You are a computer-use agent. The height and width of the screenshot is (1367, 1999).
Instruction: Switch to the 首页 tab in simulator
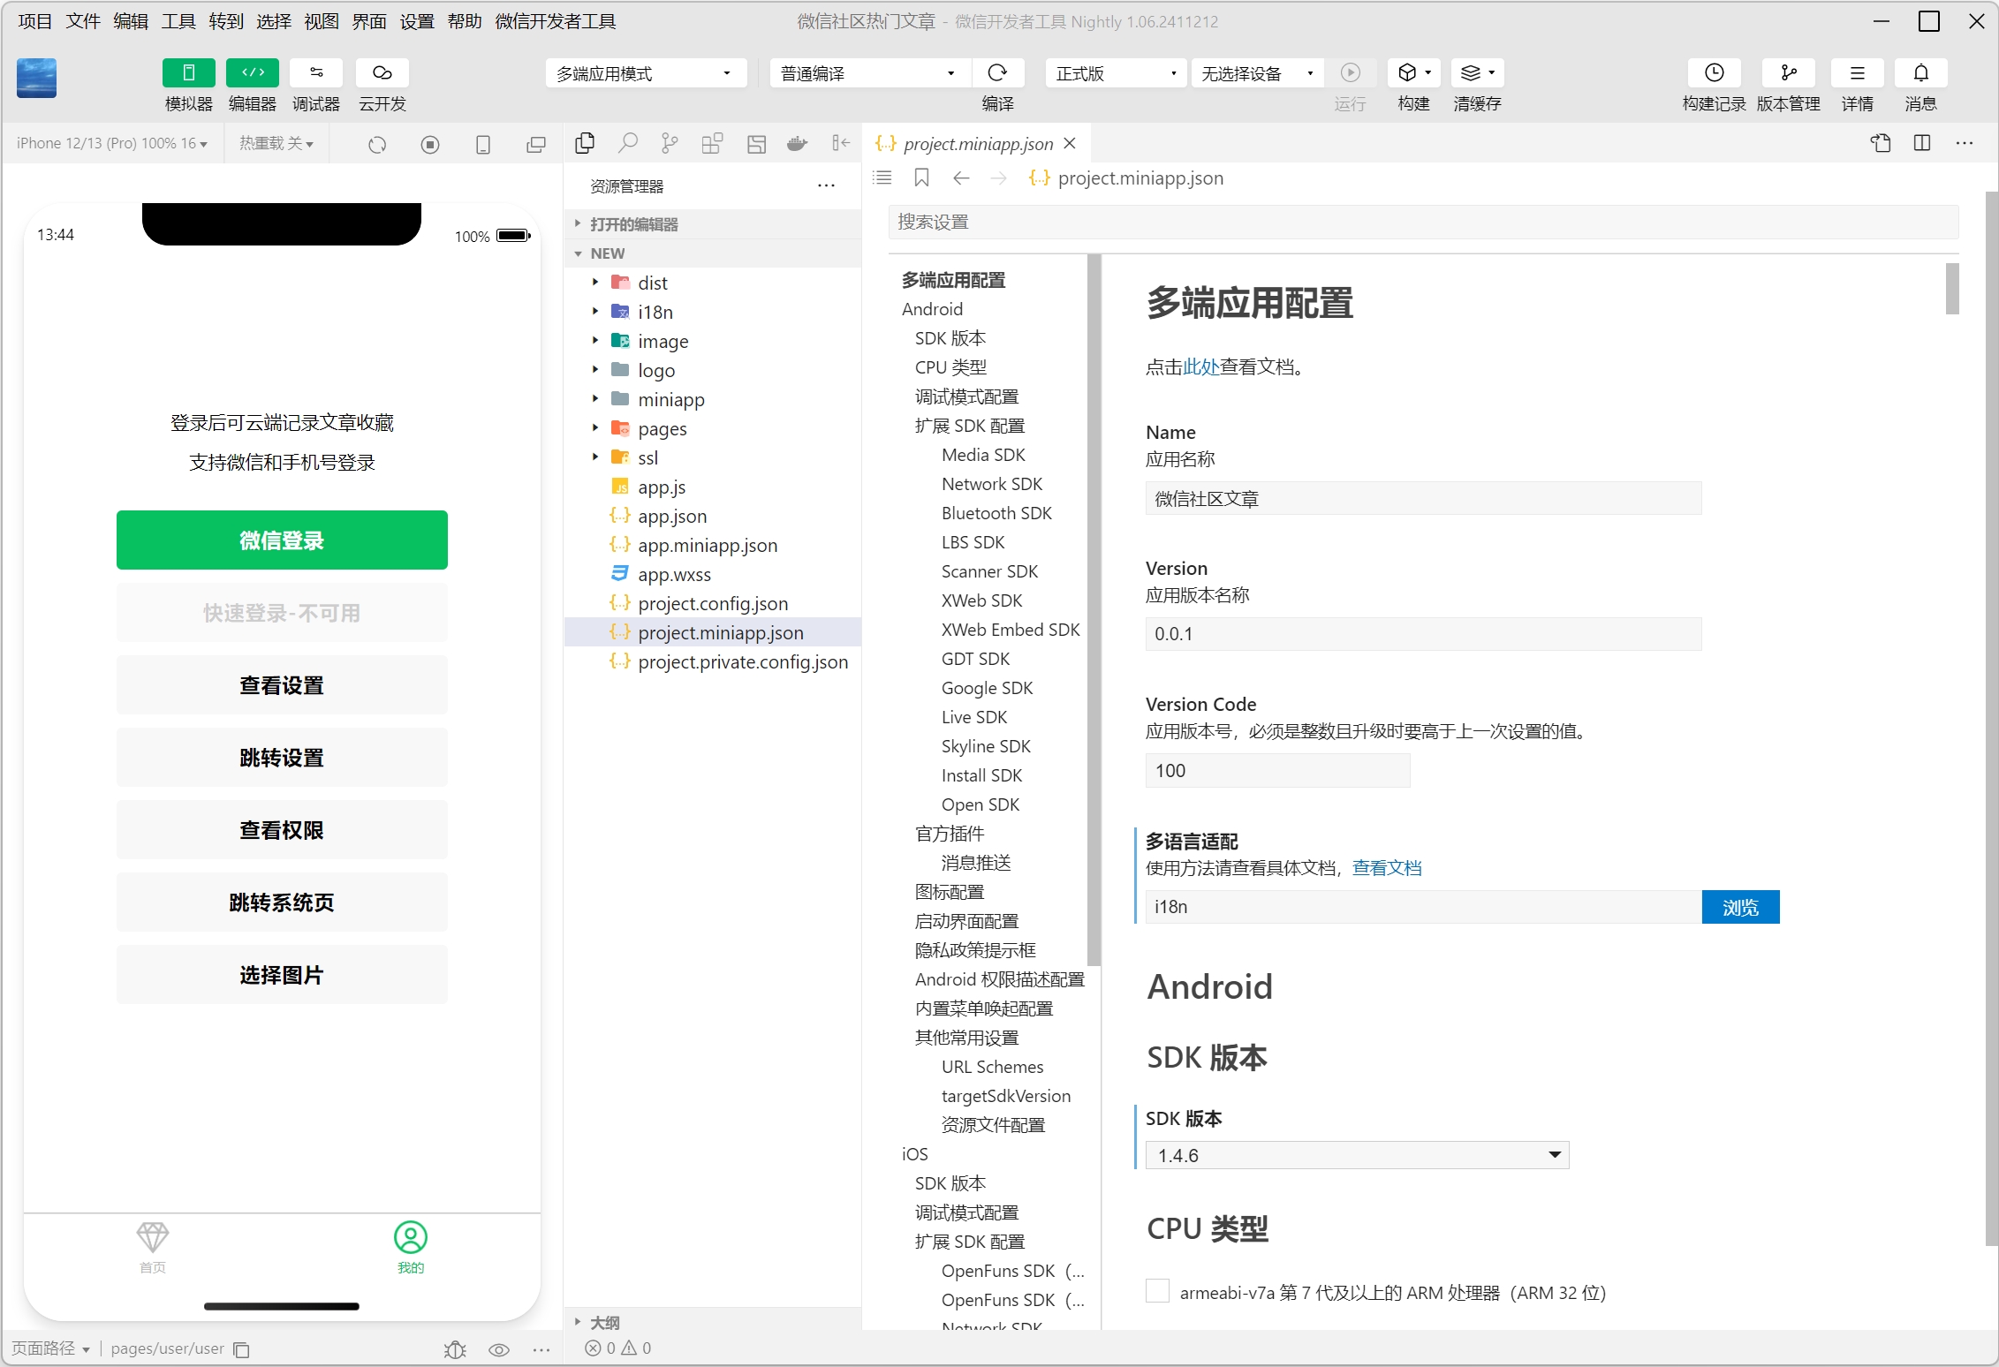click(153, 1247)
